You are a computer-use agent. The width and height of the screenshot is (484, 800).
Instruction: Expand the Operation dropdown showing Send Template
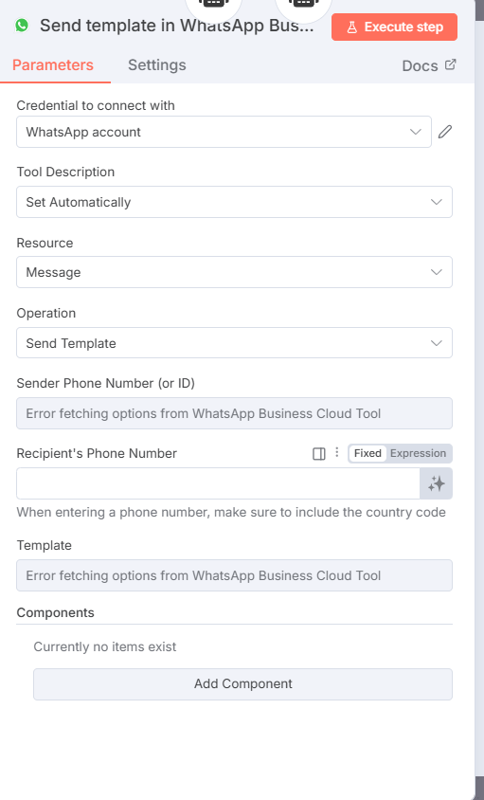click(234, 343)
